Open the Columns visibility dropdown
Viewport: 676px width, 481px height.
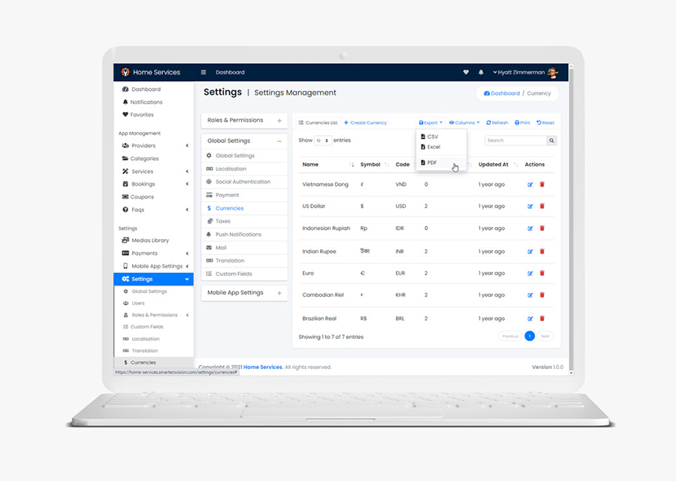[x=464, y=123]
